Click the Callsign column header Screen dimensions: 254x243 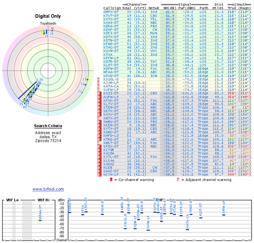point(112,8)
